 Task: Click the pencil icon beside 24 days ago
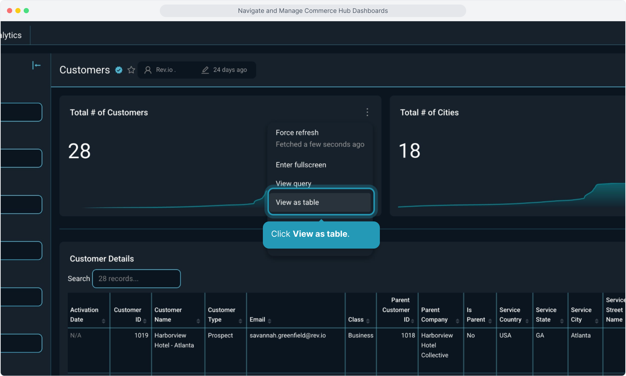pos(205,70)
